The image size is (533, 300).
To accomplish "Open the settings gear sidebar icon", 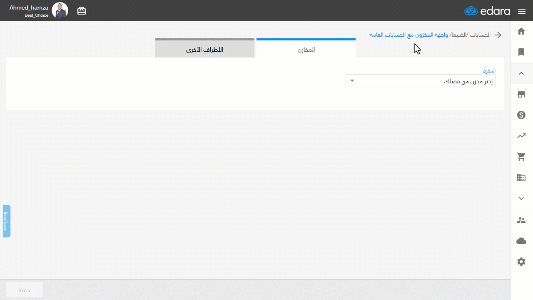I will (x=521, y=262).
